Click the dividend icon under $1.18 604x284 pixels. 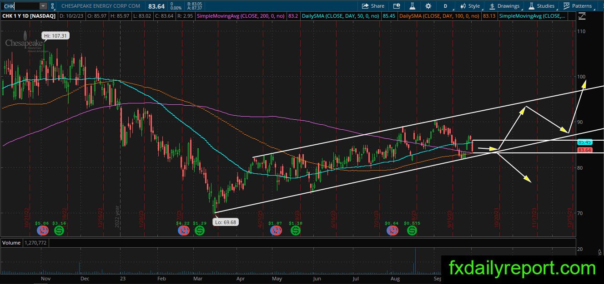[296, 230]
